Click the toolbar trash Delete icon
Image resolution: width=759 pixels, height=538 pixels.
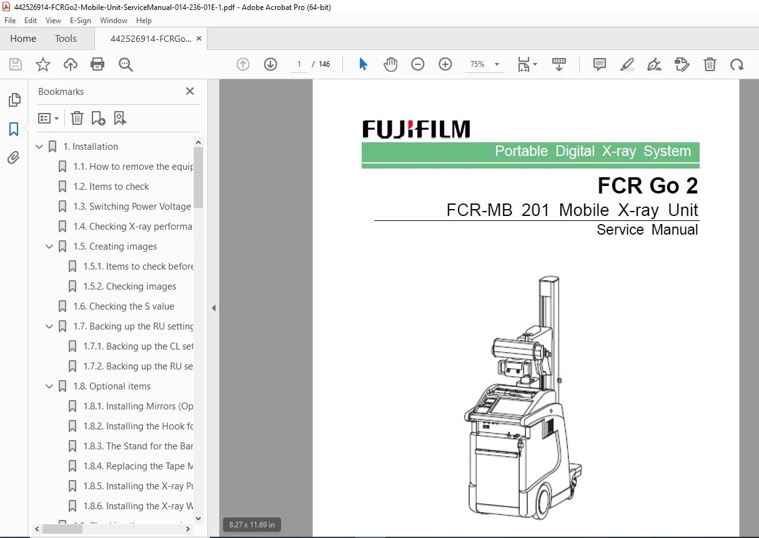pyautogui.click(x=710, y=64)
